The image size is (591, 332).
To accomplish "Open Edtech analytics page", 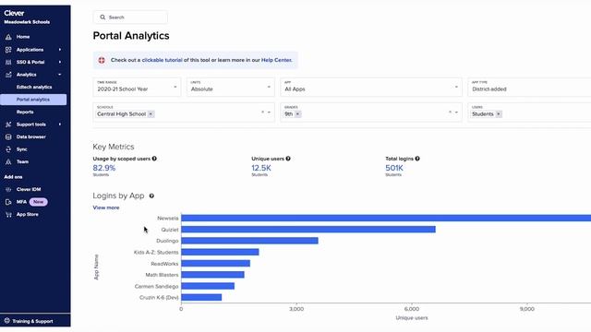I will pos(34,87).
